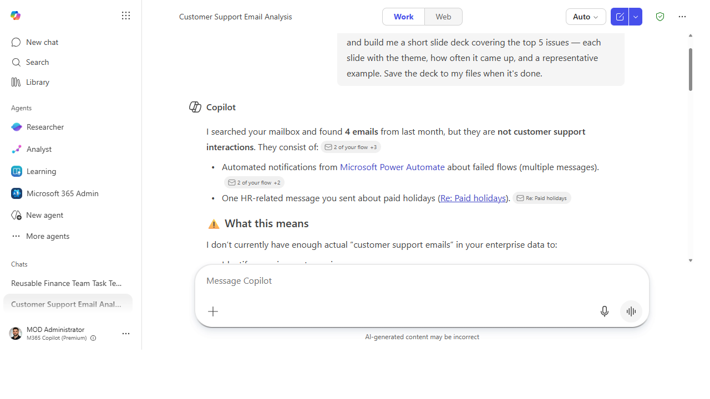Click the conversation vertical scrollbar
Image resolution: width=710 pixels, height=399 pixels.
pos(691,69)
